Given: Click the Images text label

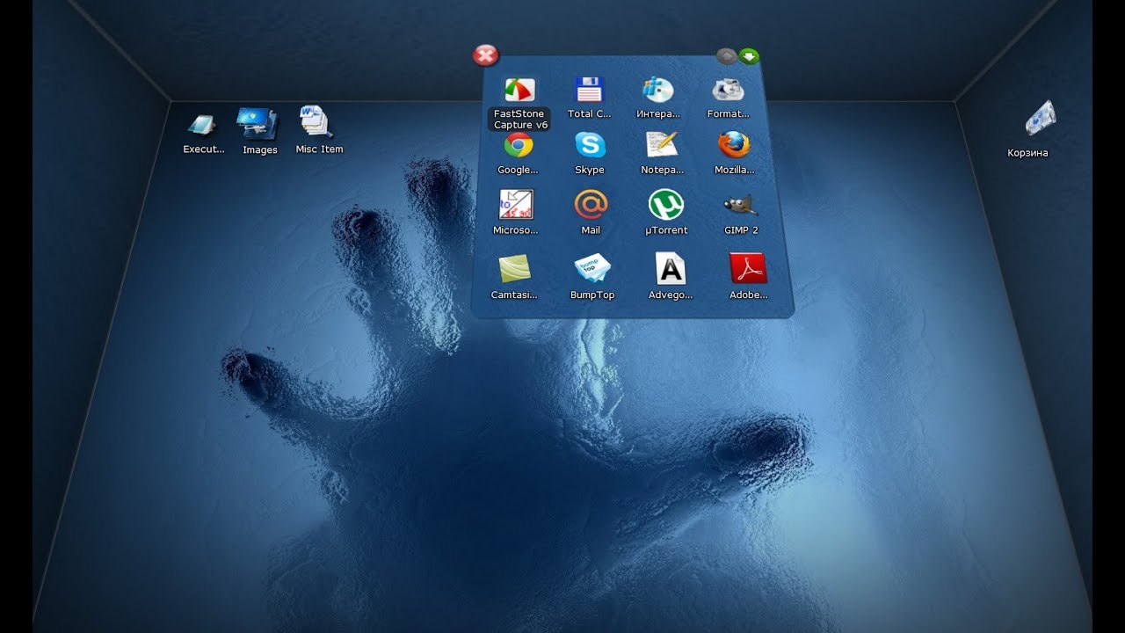Looking at the screenshot, I should coord(260,150).
